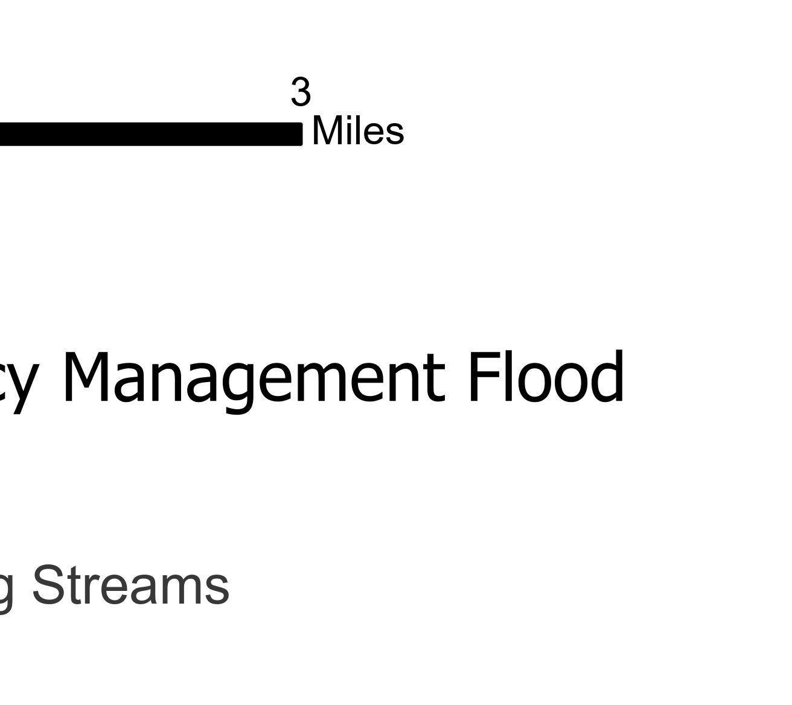The height and width of the screenshot is (705, 792).
Task: Click the thick black scale bar
Action: (x=151, y=134)
